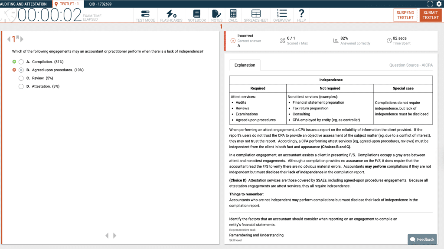Switch to the Explanation tab
Viewport: 444px width, 249px height.
[245, 65]
